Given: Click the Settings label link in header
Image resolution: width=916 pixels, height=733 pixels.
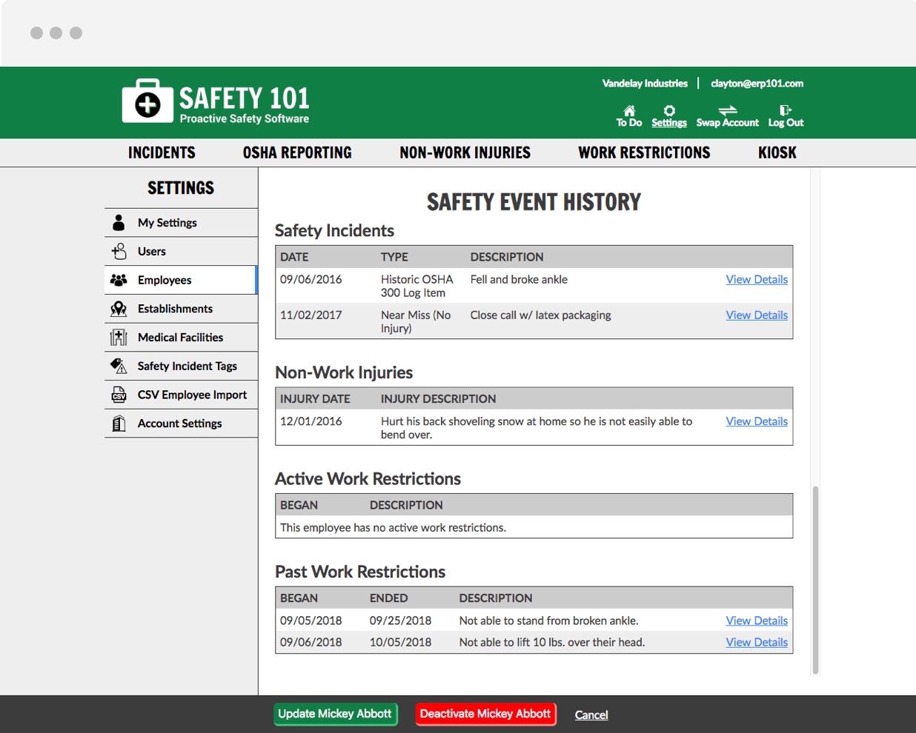Looking at the screenshot, I should pos(669,123).
